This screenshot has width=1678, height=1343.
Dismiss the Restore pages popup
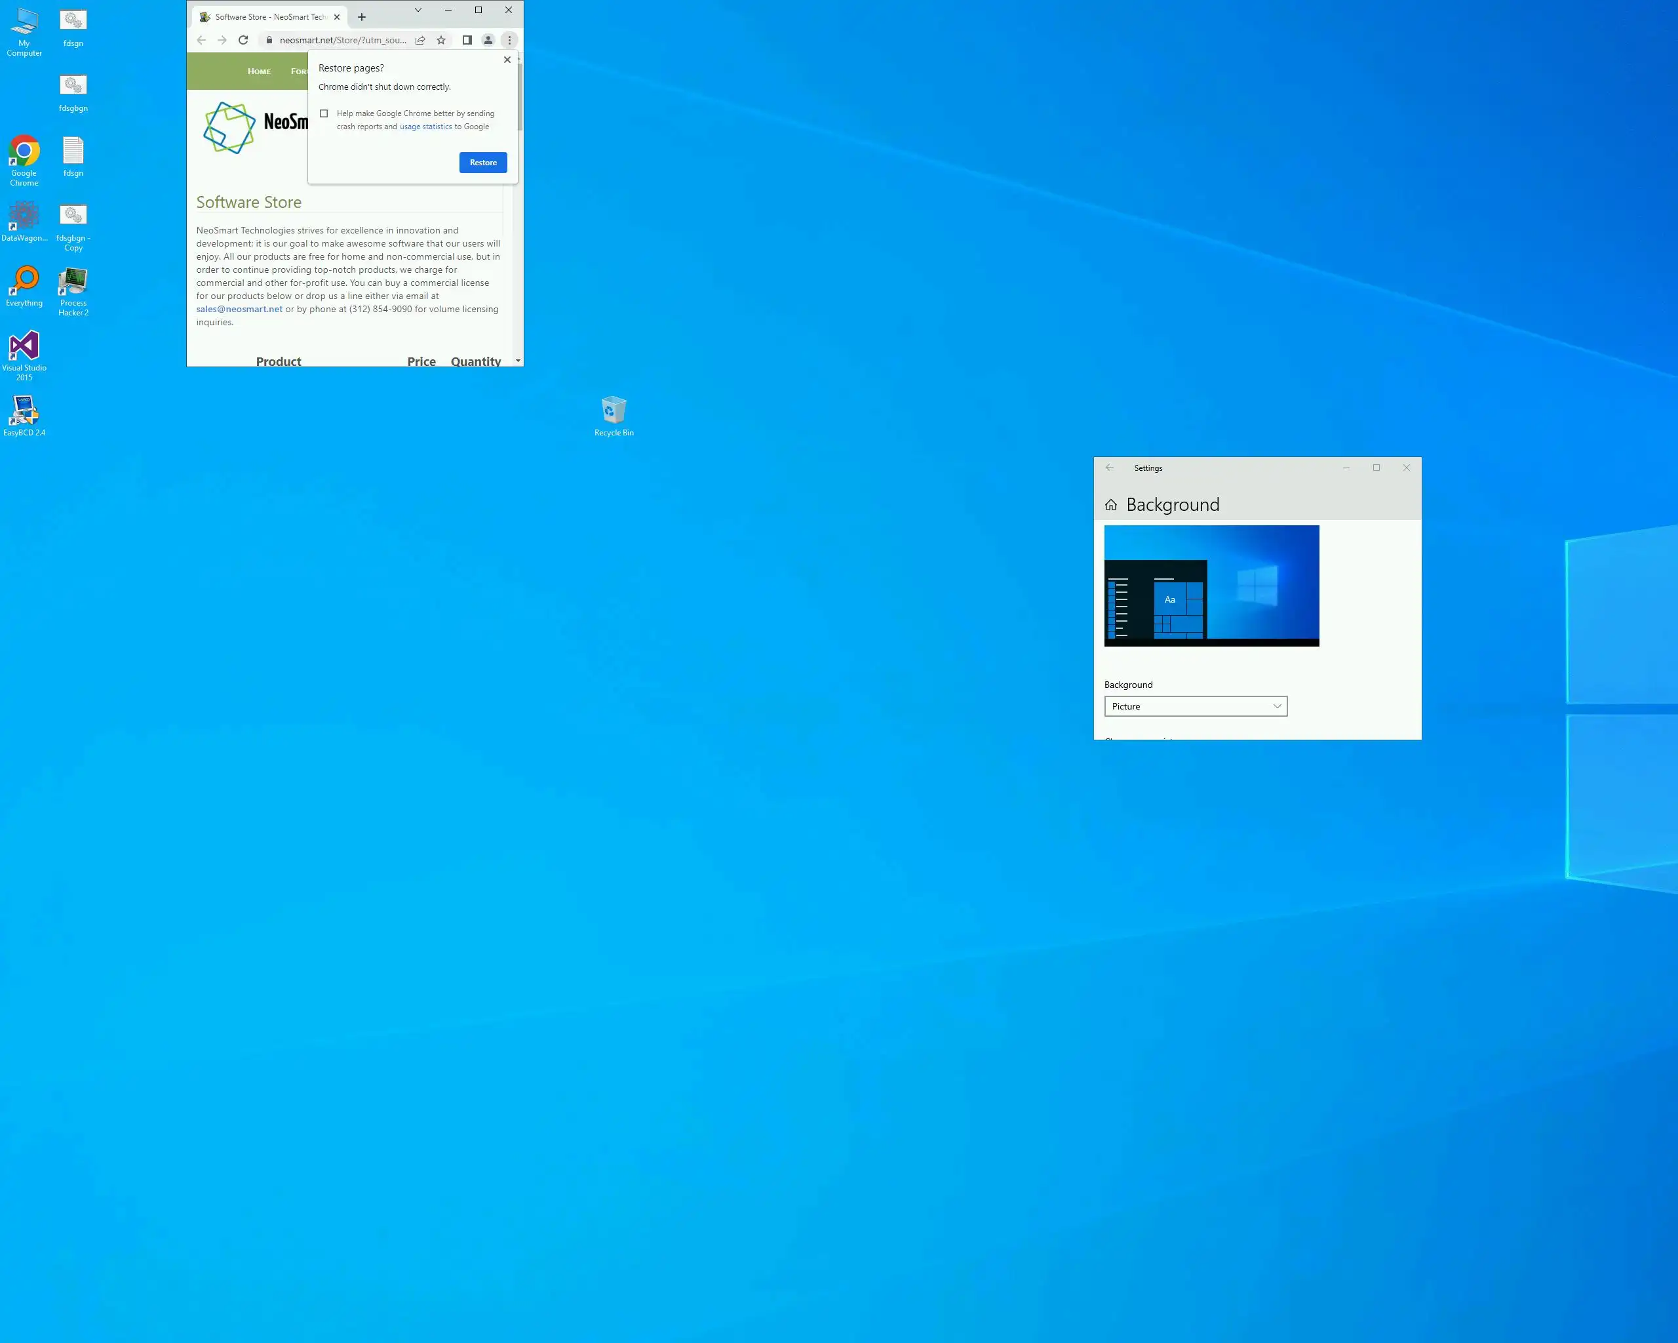pos(507,60)
